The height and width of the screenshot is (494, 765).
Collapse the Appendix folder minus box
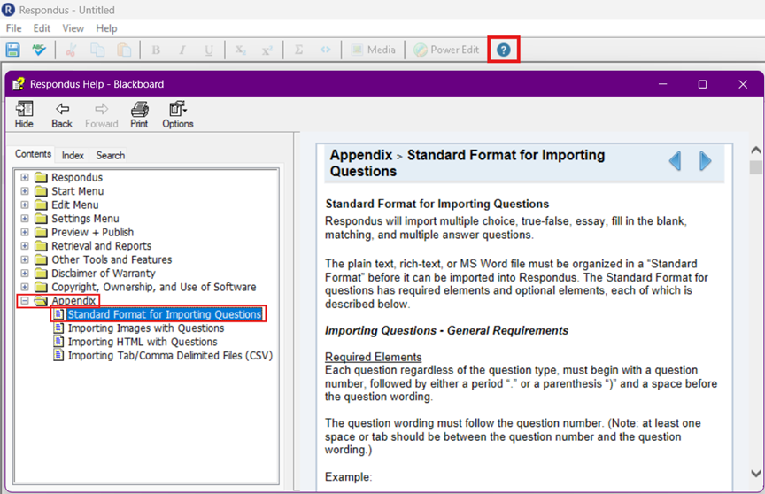coord(25,301)
